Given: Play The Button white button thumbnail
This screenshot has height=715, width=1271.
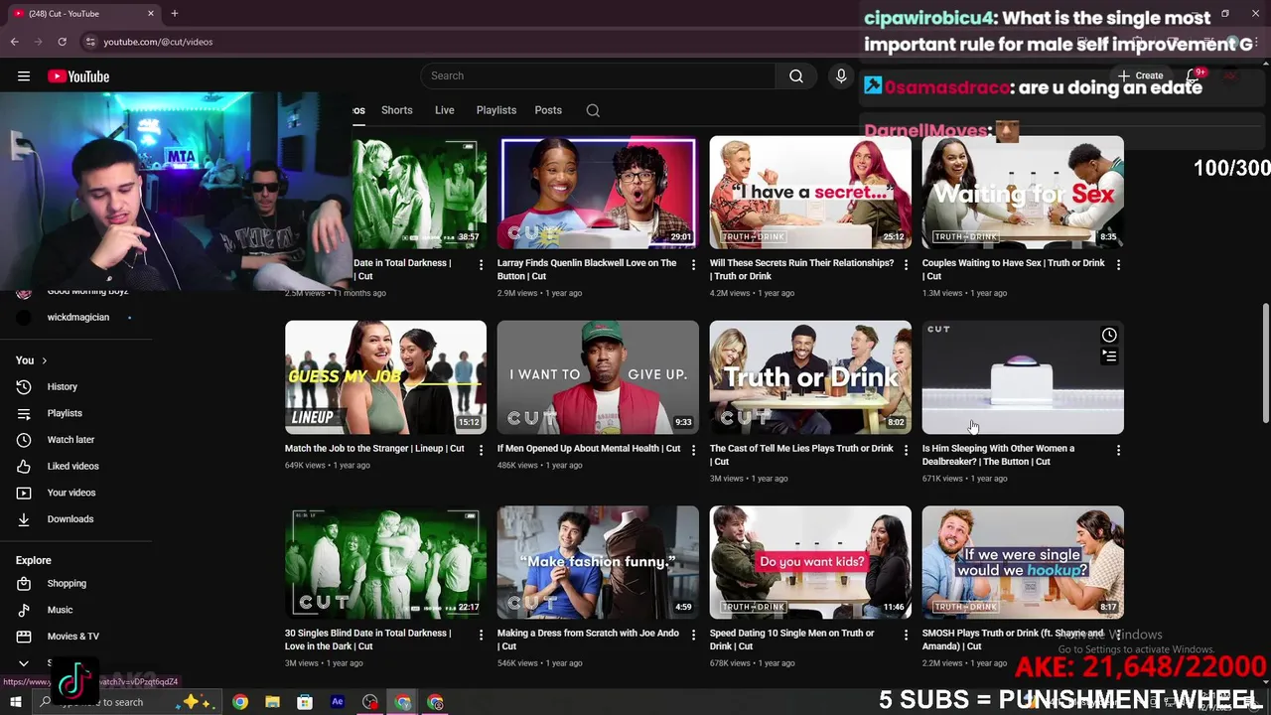Looking at the screenshot, I should pyautogui.click(x=1023, y=377).
